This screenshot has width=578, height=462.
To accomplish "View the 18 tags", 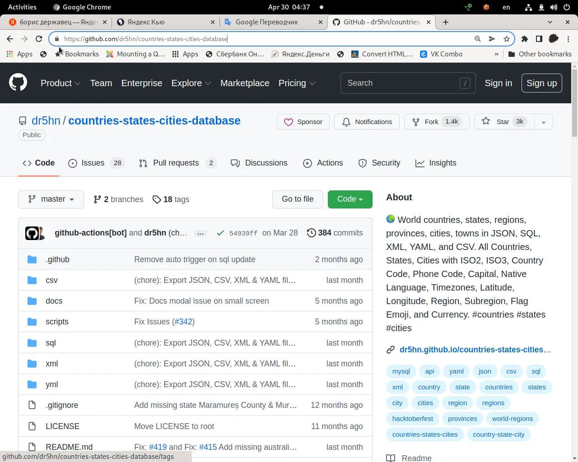I will (171, 199).
